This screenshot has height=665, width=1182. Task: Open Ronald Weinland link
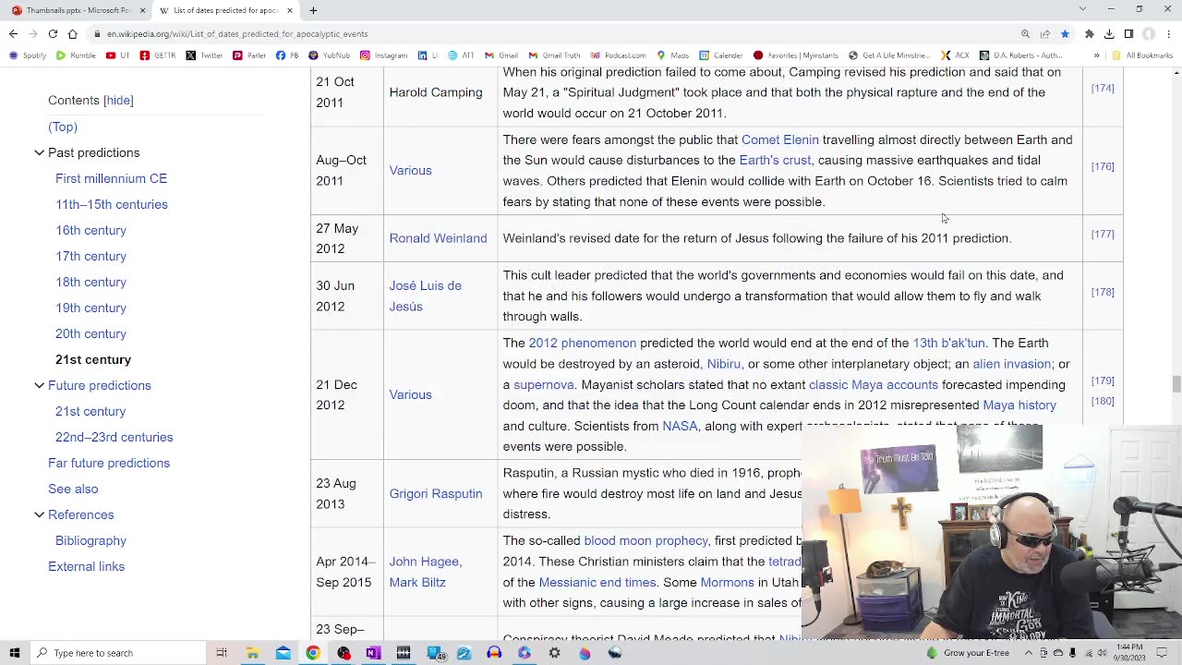pos(438,238)
